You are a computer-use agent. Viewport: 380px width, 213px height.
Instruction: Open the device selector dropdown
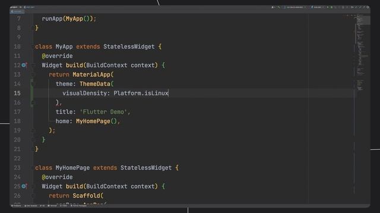[295, 7]
